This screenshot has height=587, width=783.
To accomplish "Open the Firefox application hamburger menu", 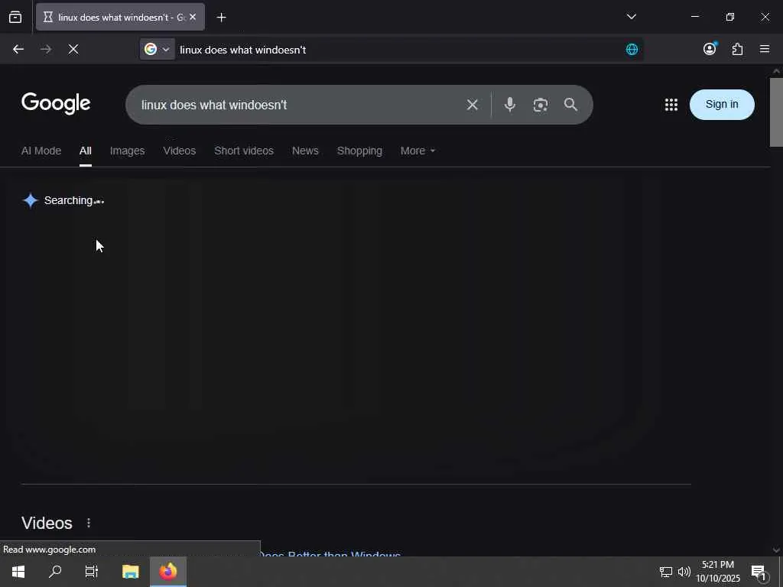I will click(765, 49).
